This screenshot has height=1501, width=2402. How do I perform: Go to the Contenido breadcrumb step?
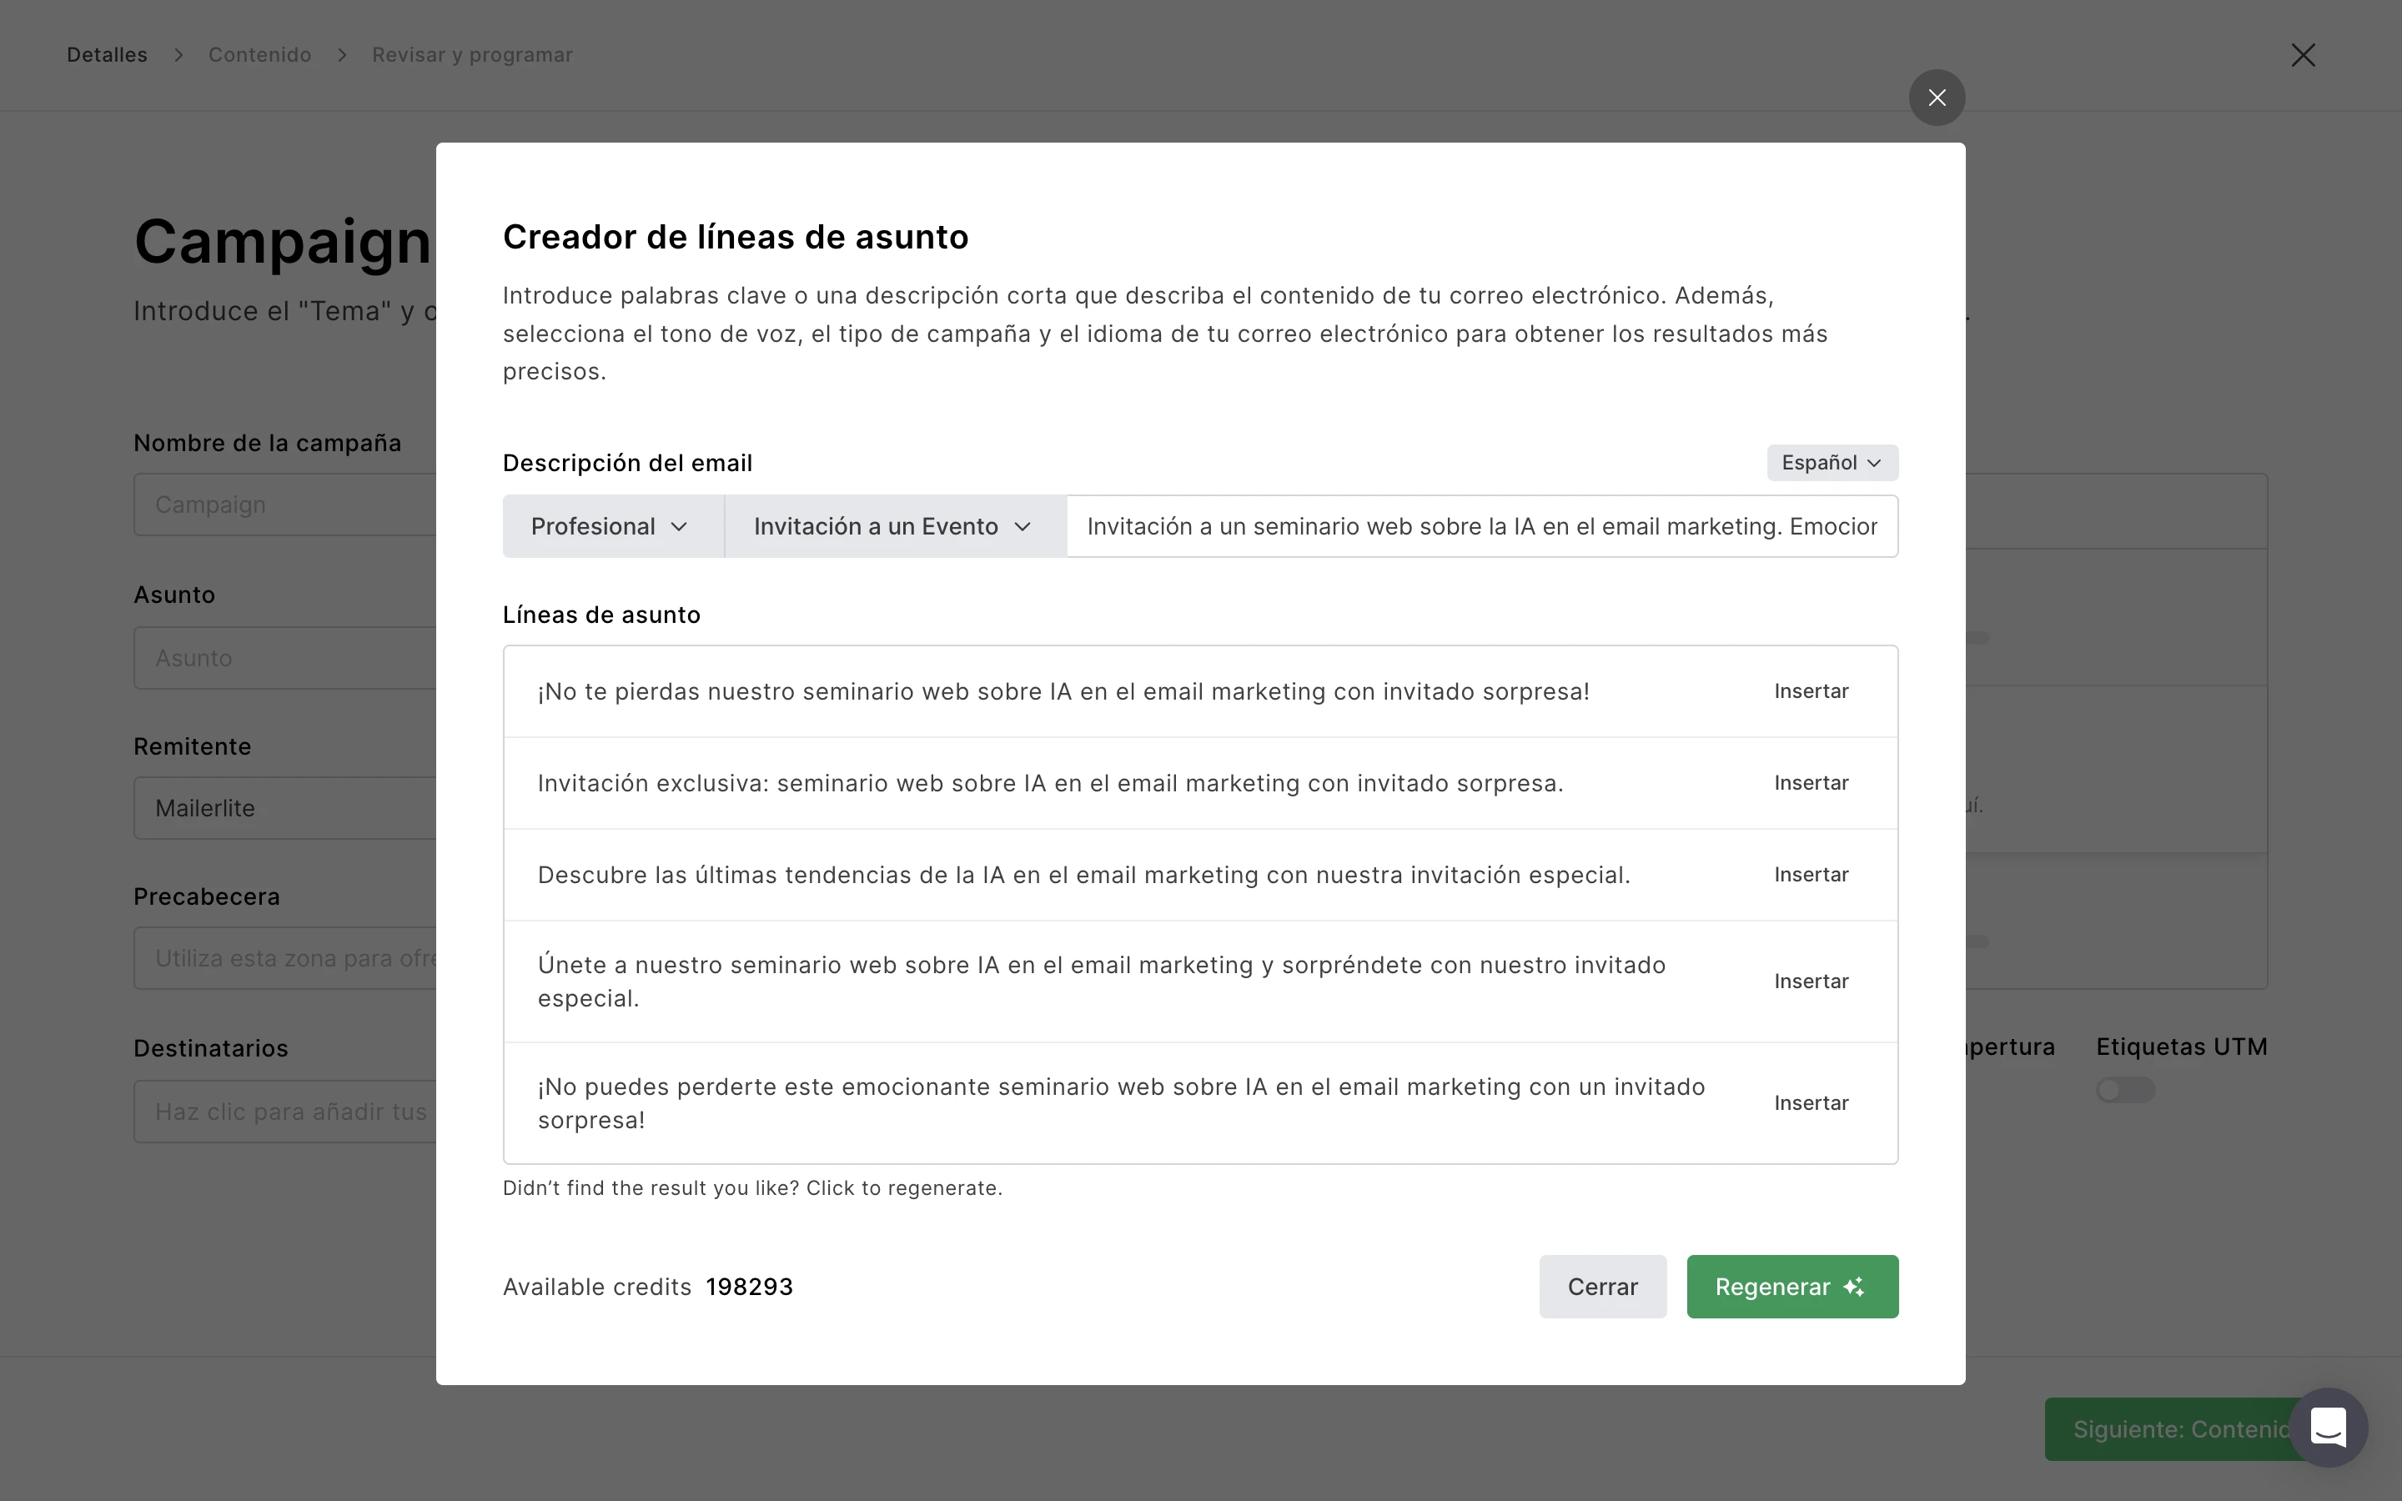point(259,54)
